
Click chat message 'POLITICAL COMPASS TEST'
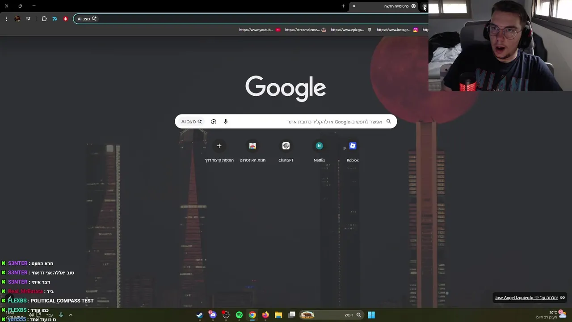(x=62, y=301)
